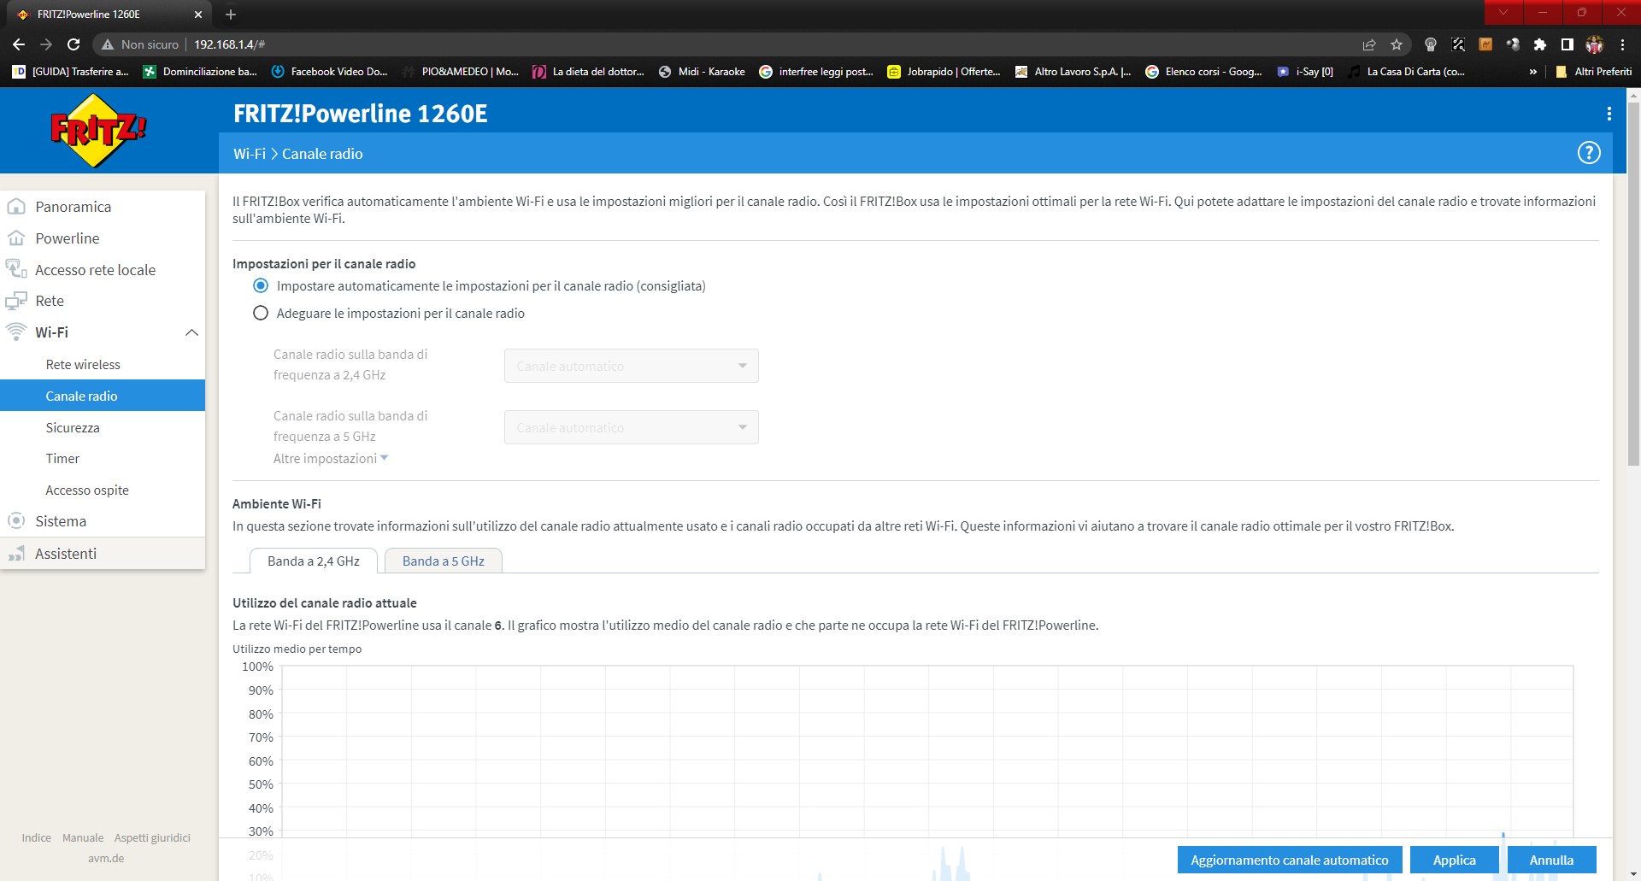The width and height of the screenshot is (1641, 881).
Task: Click the Panoramica home icon
Action: 16,207
